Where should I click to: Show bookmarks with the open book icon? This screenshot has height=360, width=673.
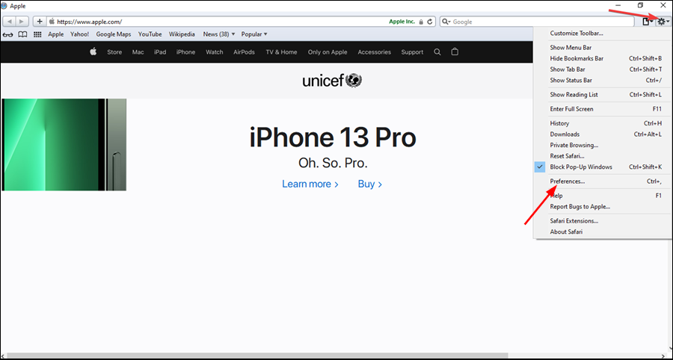coord(22,34)
